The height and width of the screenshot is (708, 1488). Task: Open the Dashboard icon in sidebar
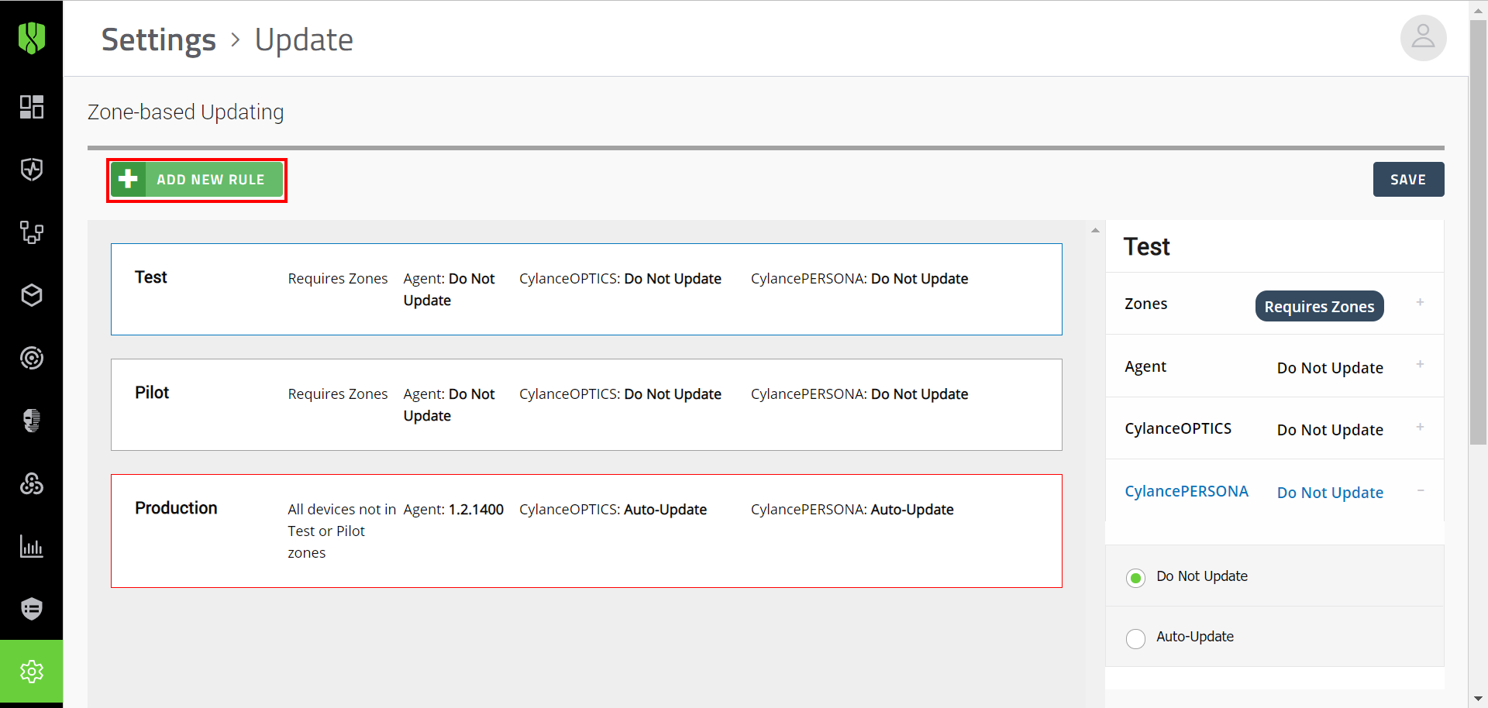click(x=32, y=107)
